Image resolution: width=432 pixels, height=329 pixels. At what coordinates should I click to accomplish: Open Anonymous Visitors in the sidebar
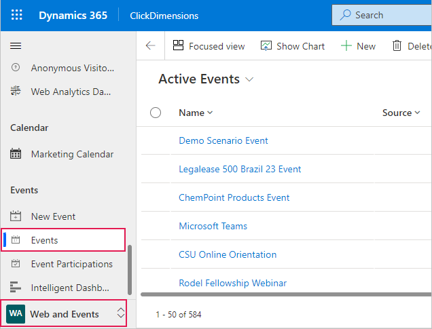pos(63,68)
